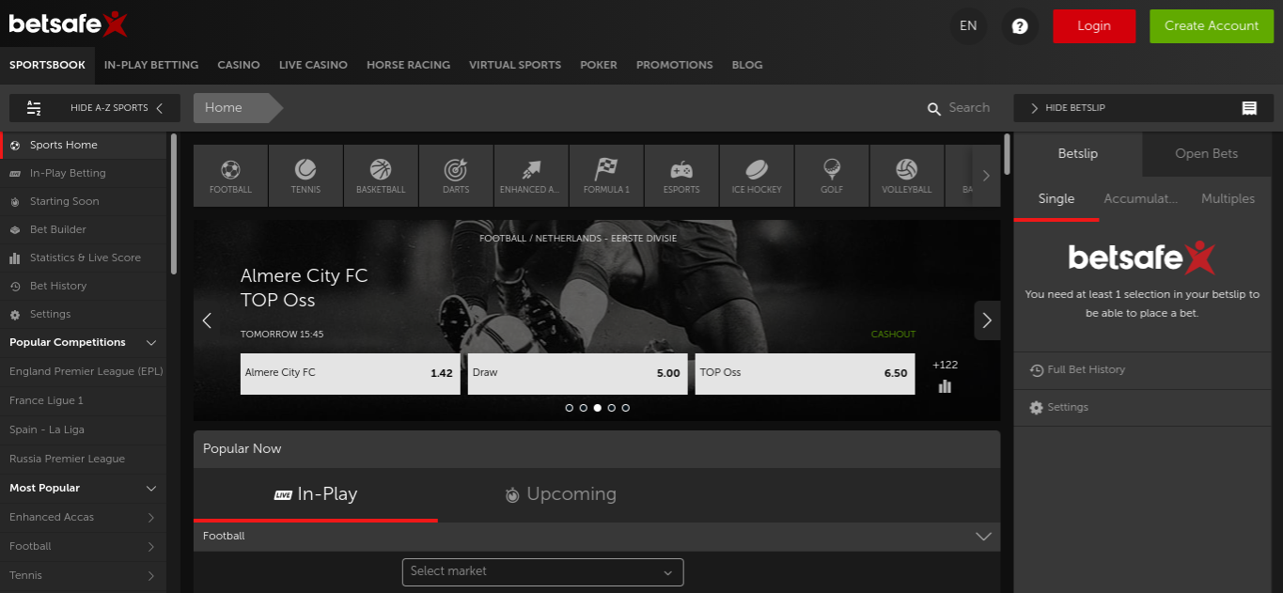Screen dimensions: 1283x593
Task: Bet on Almere City FC at 1.42
Action: pyautogui.click(x=350, y=373)
